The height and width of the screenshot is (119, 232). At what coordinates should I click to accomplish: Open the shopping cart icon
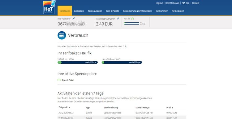[x=184, y=3]
